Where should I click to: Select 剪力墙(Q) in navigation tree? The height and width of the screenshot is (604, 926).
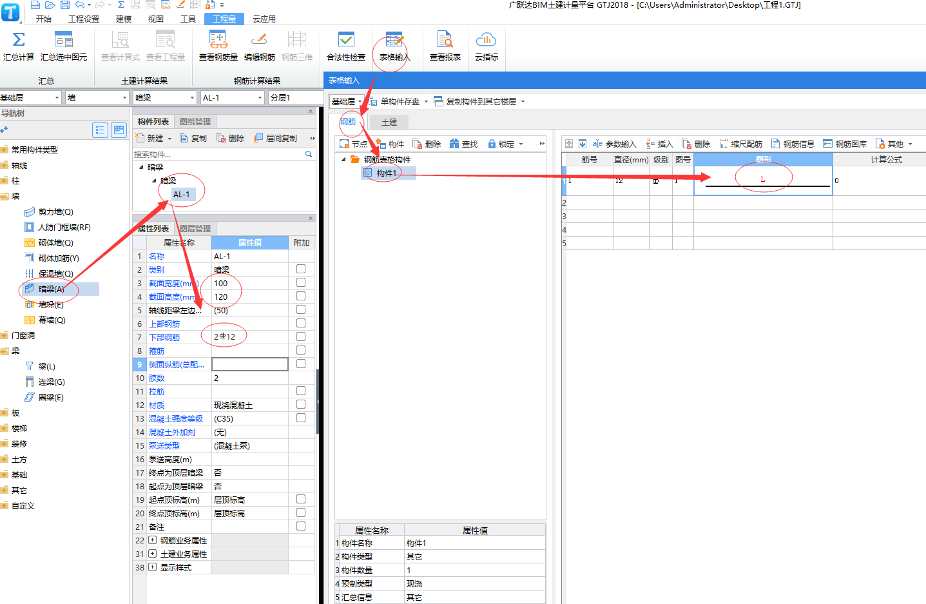coord(55,211)
